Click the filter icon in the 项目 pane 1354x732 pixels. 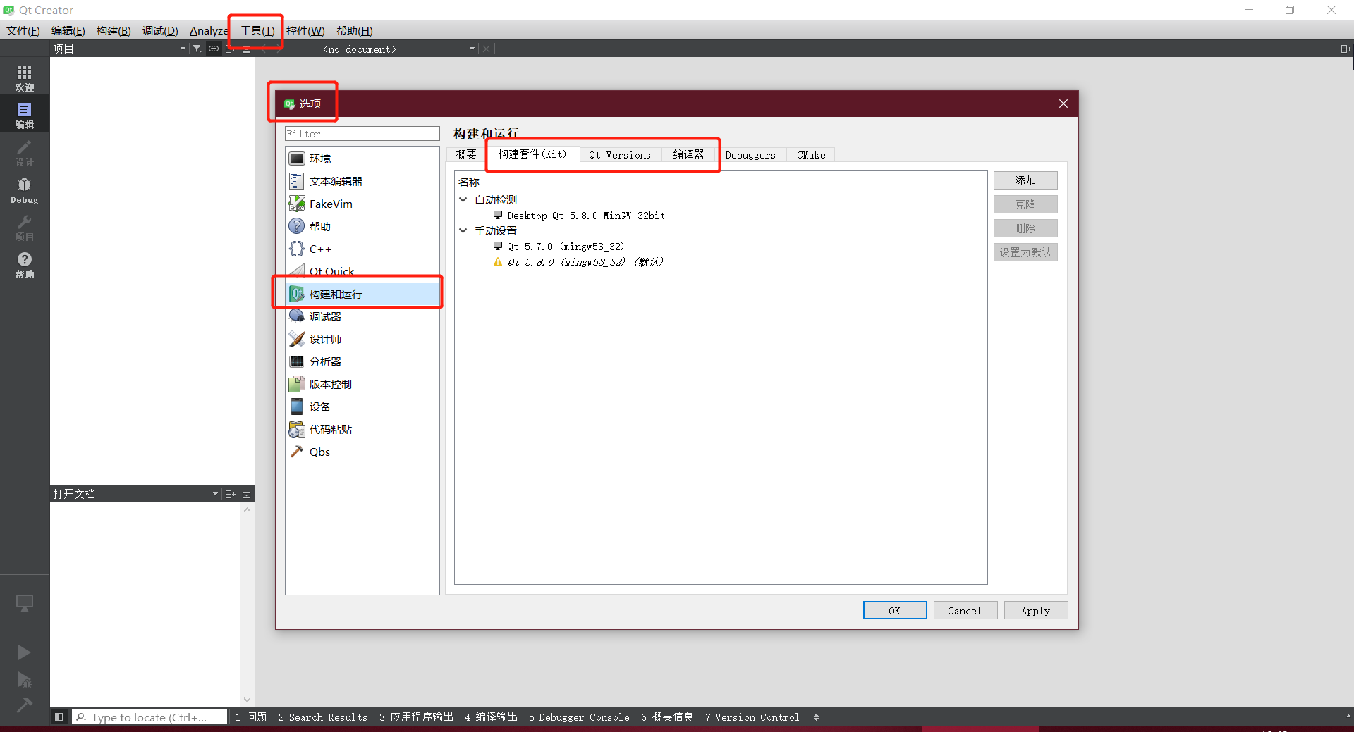point(197,49)
